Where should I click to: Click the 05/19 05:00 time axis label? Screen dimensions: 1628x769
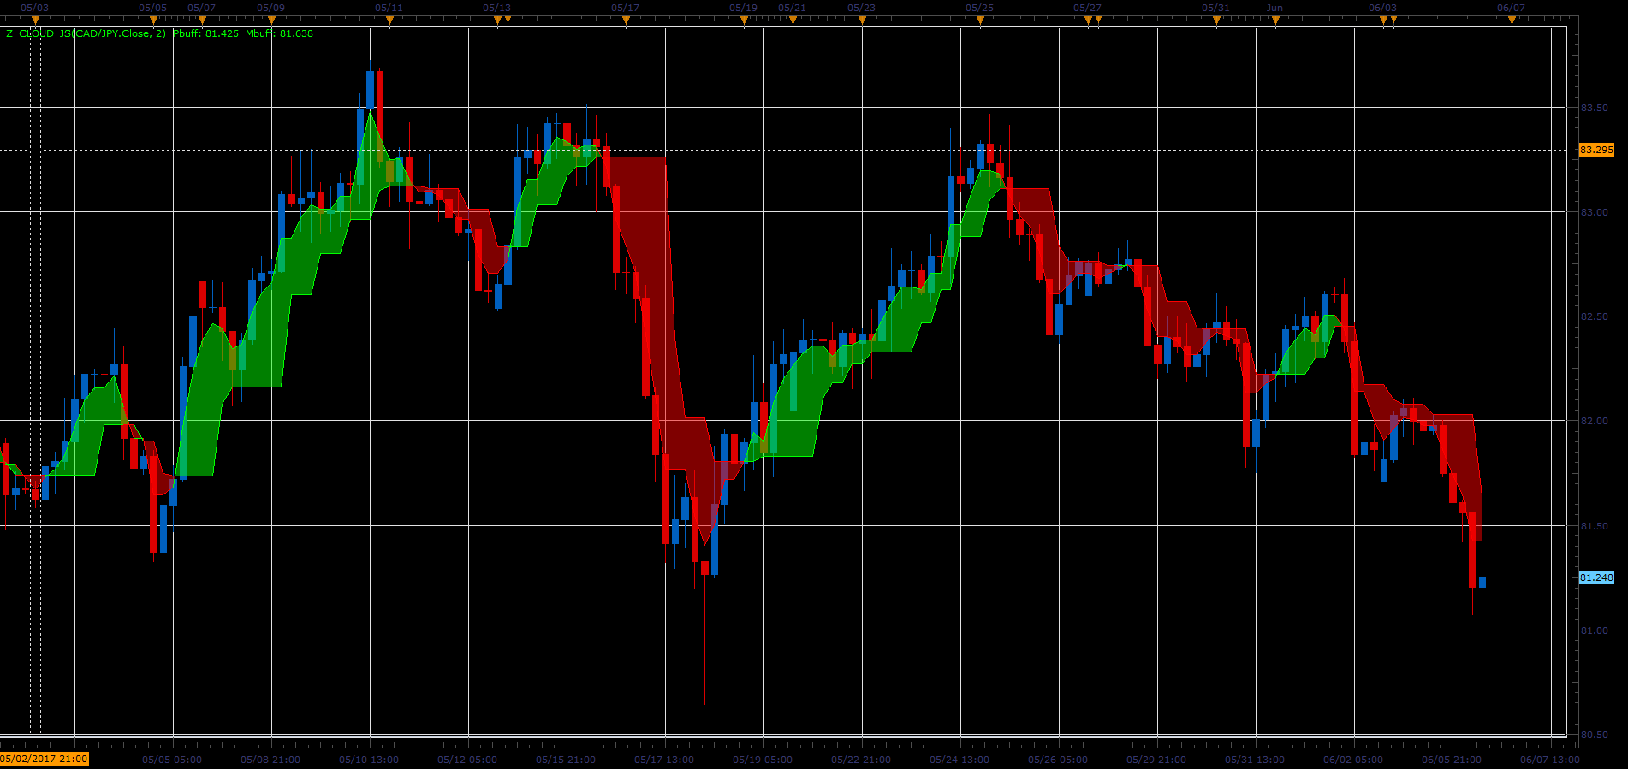pos(763,760)
